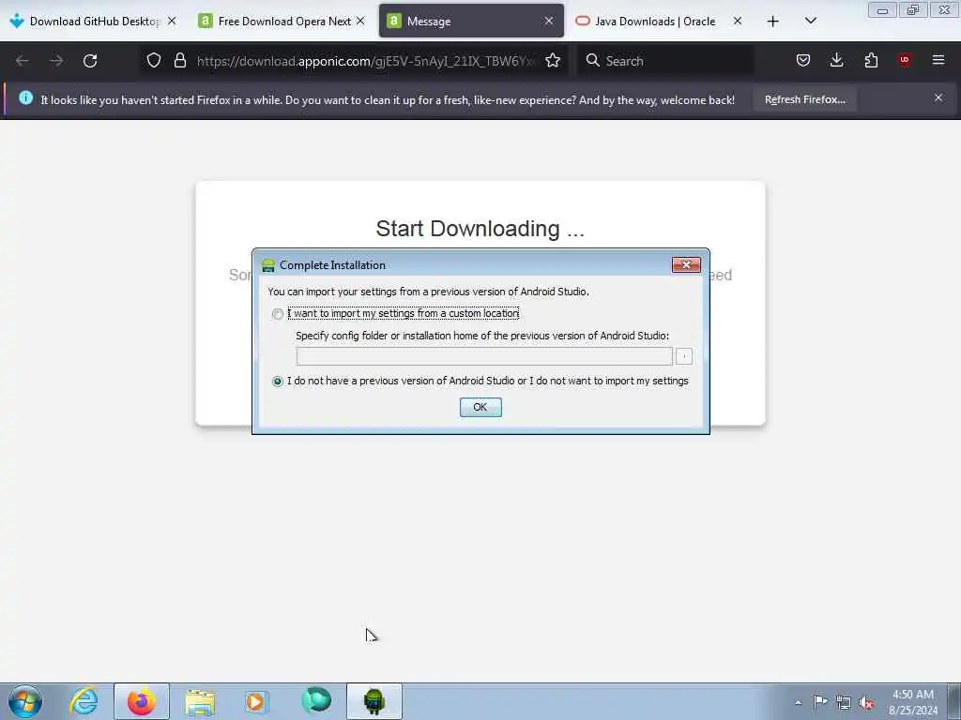Open Firefox application hamburger menu
The image size is (961, 720).
[938, 60]
